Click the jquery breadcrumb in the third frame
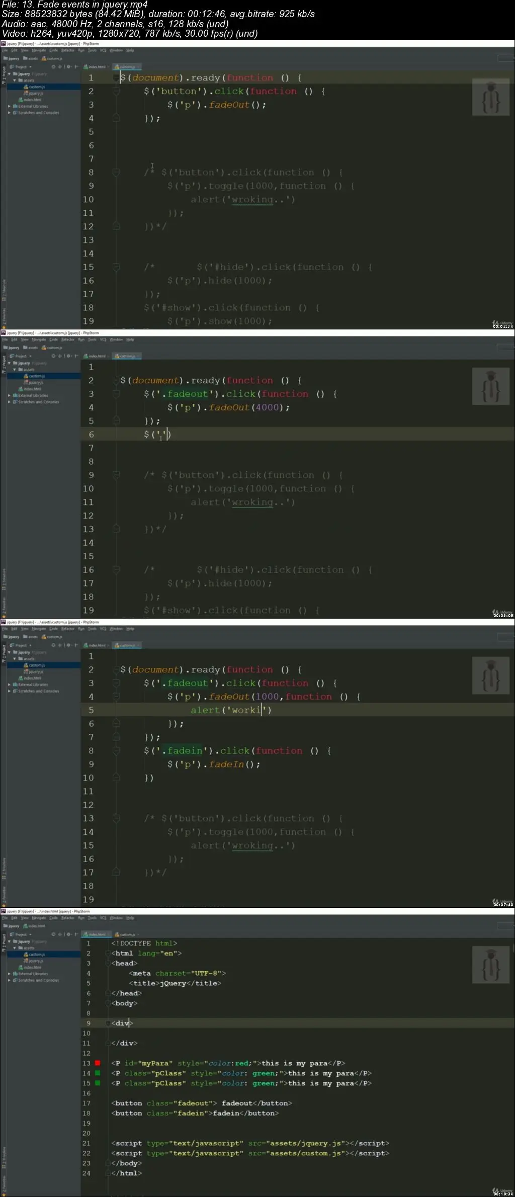 tap(12, 637)
